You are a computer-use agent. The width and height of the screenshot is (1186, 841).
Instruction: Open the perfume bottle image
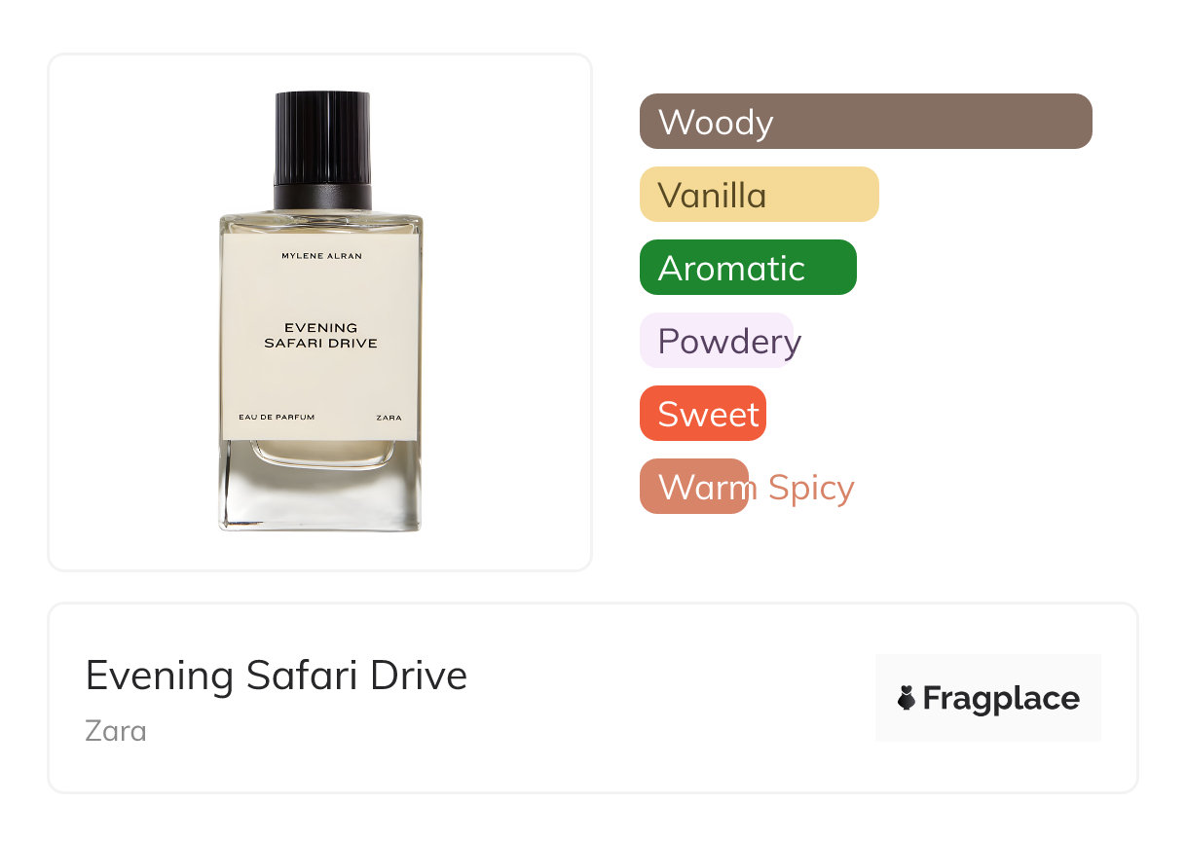tap(320, 311)
